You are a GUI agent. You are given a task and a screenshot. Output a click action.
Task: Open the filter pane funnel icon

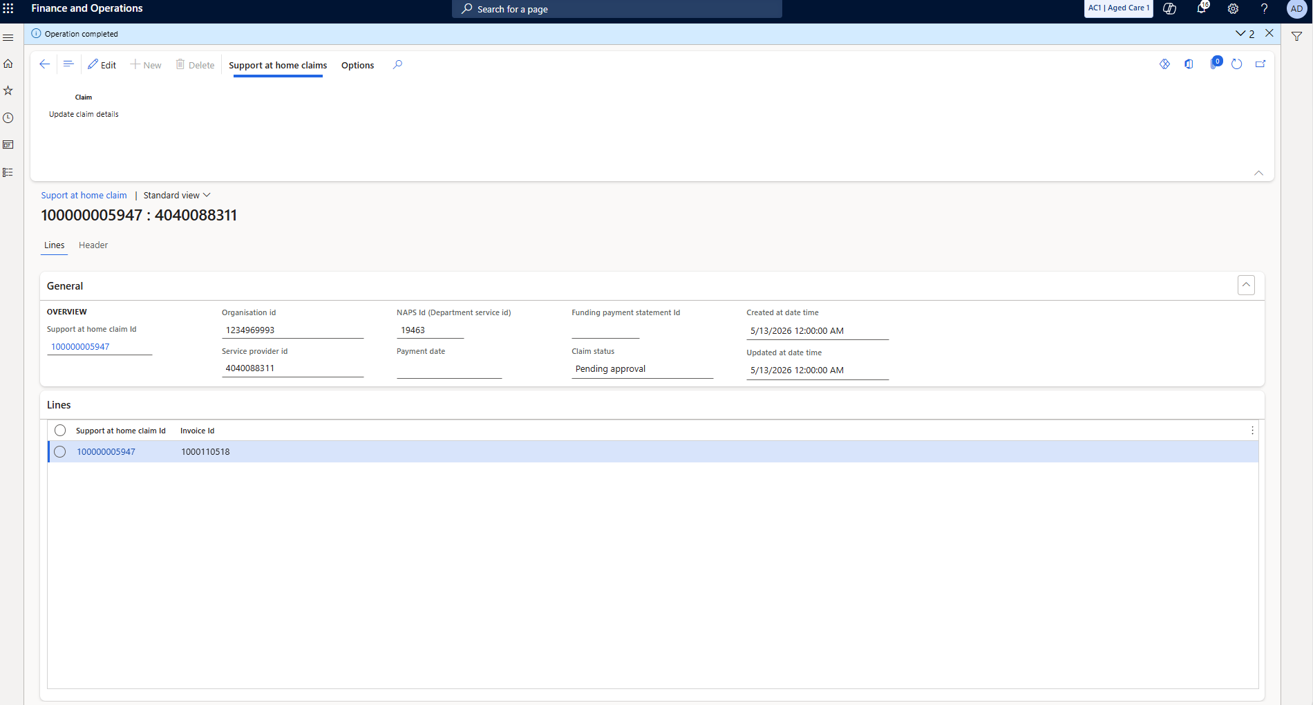(x=1296, y=37)
